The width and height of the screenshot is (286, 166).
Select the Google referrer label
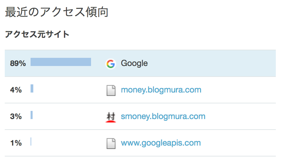pyautogui.click(x=134, y=63)
